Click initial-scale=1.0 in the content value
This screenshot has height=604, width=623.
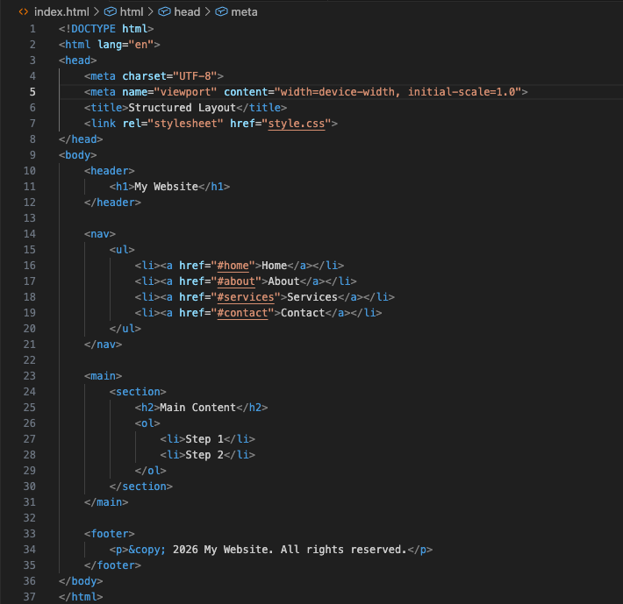click(x=462, y=92)
